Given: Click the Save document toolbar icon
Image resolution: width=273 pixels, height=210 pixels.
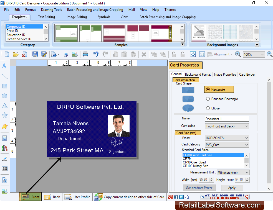Looking at the screenshot, I should 35,54.
